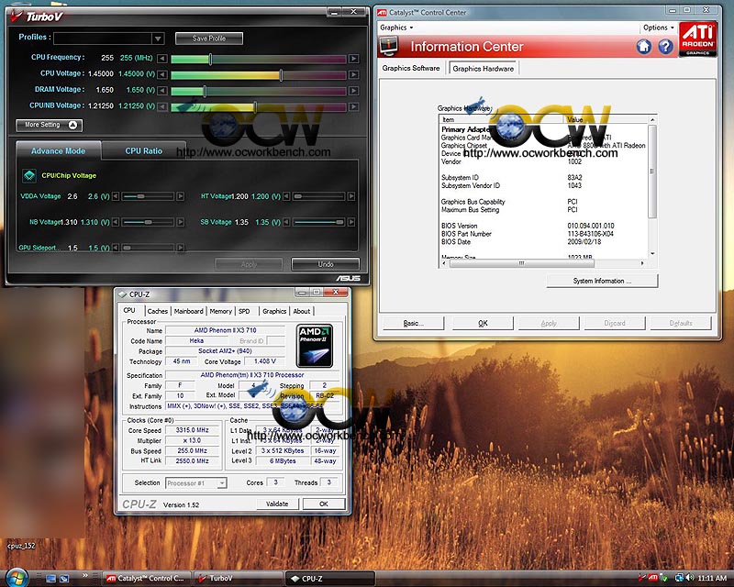Viewport: 734px width, 587px height.
Task: Click the SB Voltage slider
Action: (x=318, y=222)
